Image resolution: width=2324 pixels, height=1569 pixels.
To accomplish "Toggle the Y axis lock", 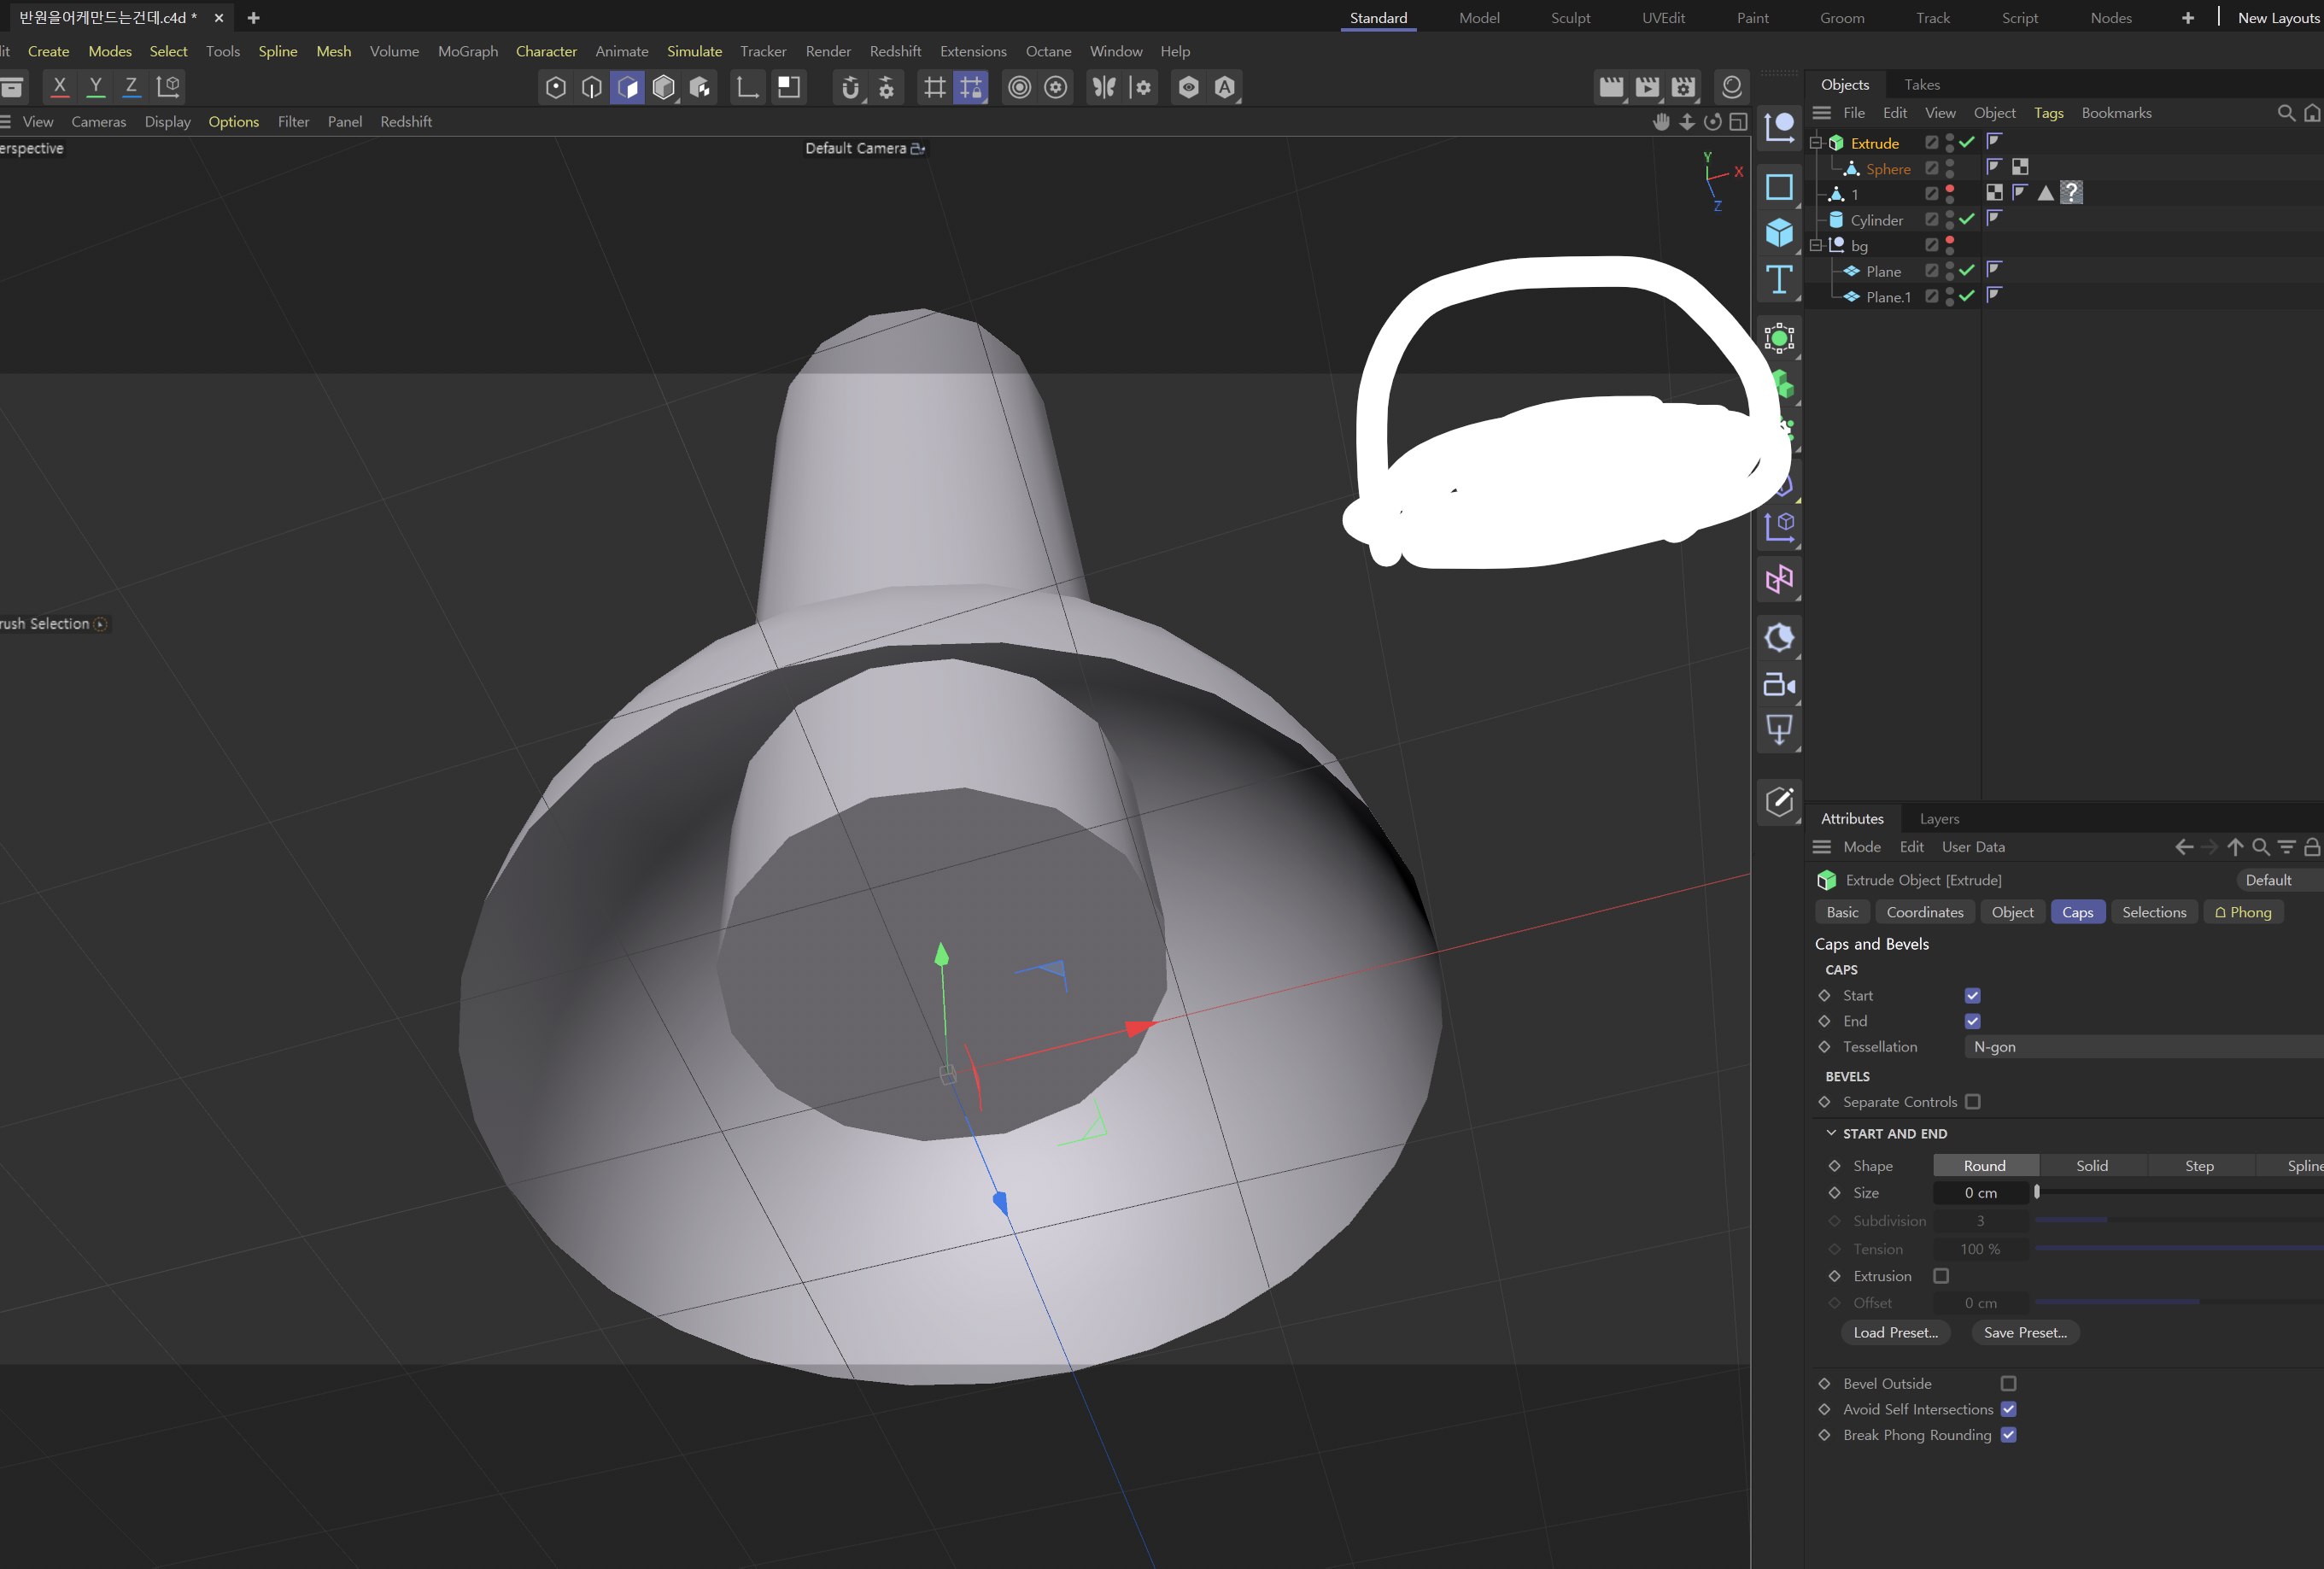I will click(x=96, y=87).
